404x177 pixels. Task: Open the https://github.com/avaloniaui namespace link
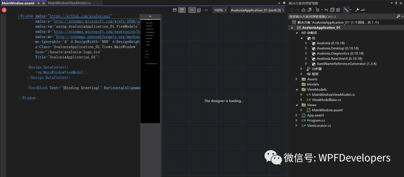81,16
